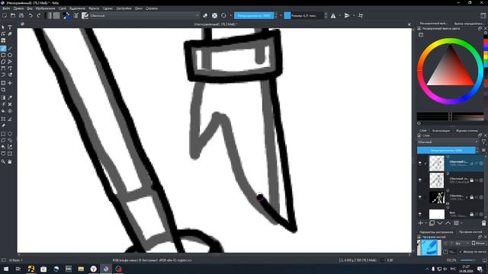
Task: Toggle Preserve Alpha checkerboard icon
Action: [214, 15]
